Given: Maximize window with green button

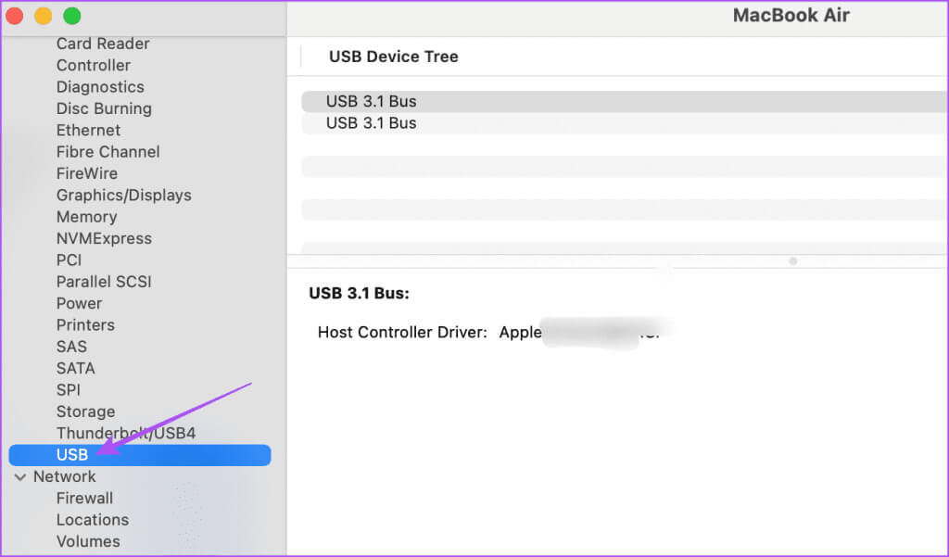Looking at the screenshot, I should 72,16.
